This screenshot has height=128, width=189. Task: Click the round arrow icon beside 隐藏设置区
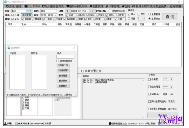[x=100, y=71]
